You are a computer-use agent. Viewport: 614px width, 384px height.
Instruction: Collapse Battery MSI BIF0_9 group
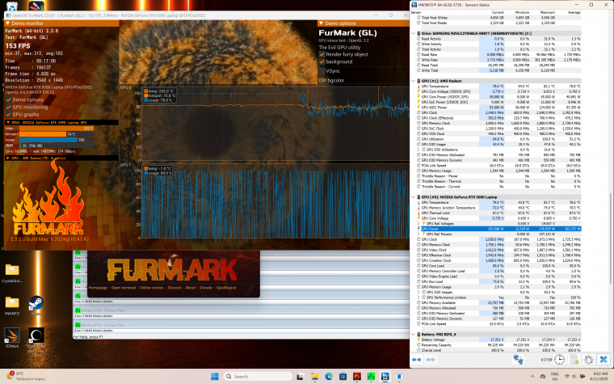pyautogui.click(x=413, y=334)
